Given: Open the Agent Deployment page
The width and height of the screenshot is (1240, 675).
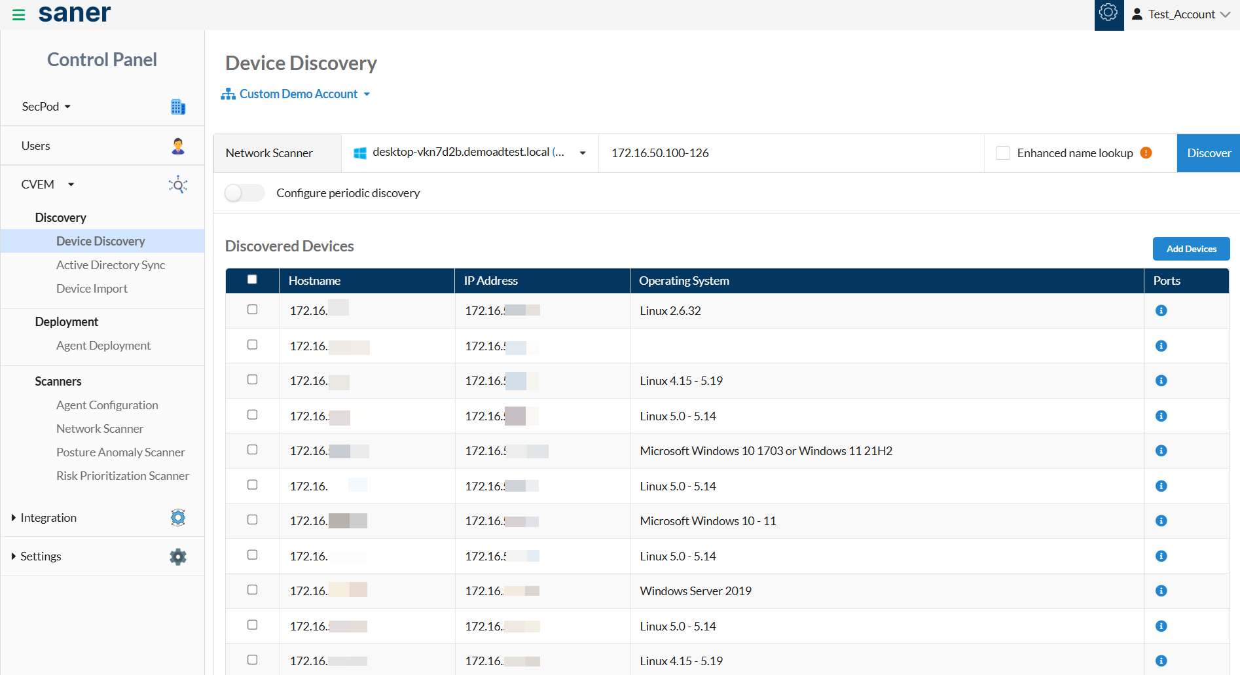Looking at the screenshot, I should point(103,346).
